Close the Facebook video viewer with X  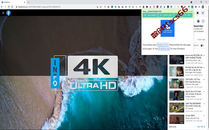point(3,13)
